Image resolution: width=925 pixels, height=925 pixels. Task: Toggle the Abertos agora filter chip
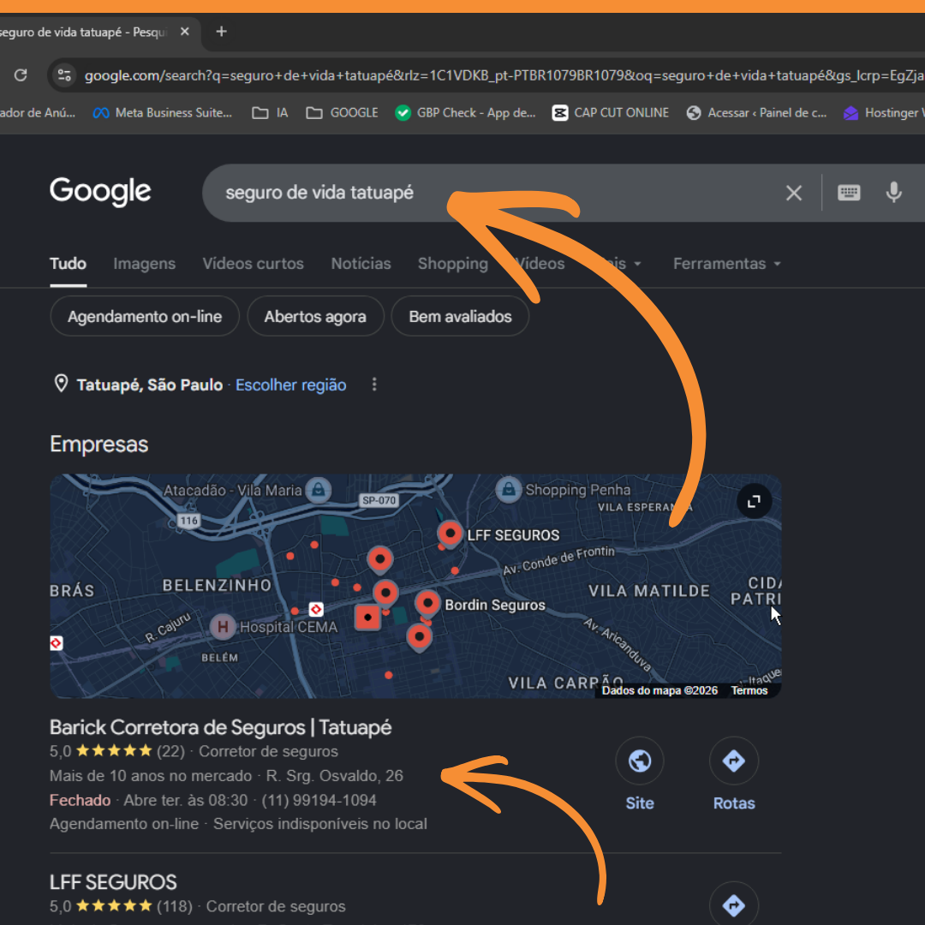pos(315,317)
